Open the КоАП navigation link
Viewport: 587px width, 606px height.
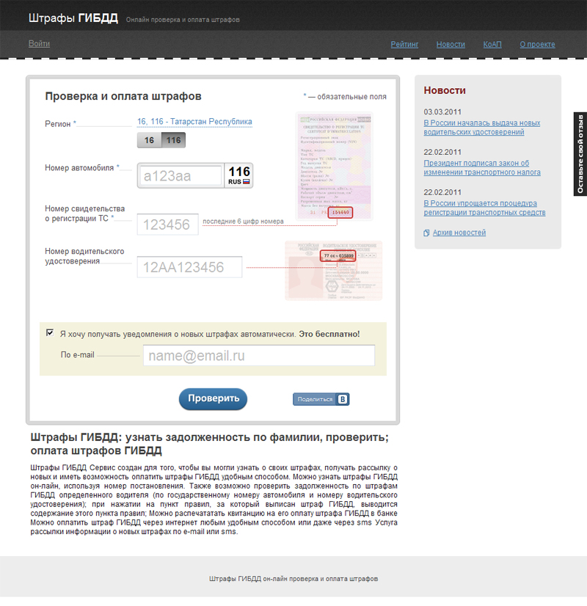pos(492,44)
